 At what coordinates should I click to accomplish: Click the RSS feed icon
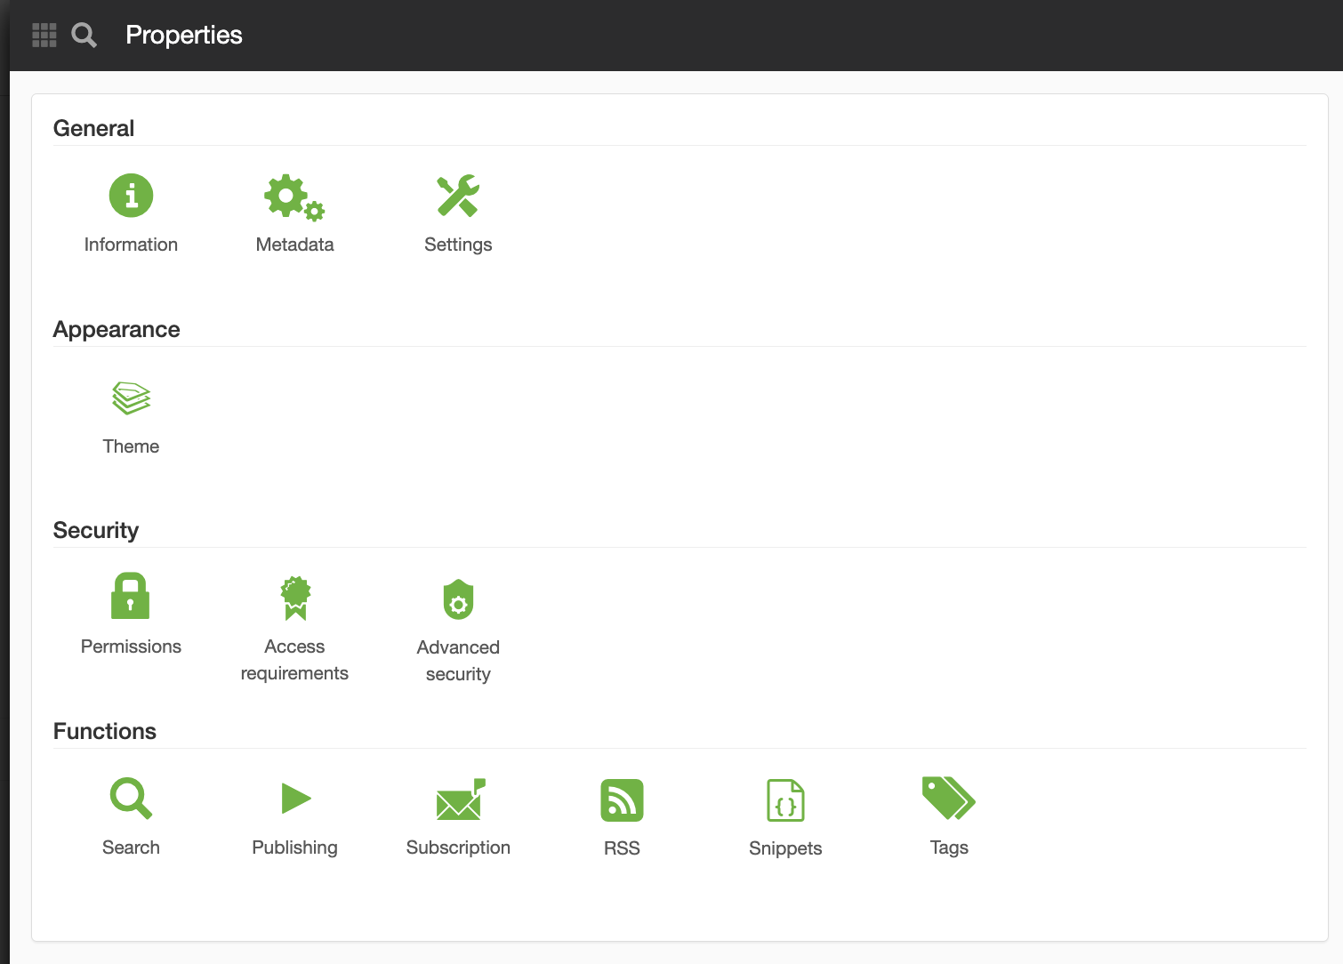click(x=622, y=800)
